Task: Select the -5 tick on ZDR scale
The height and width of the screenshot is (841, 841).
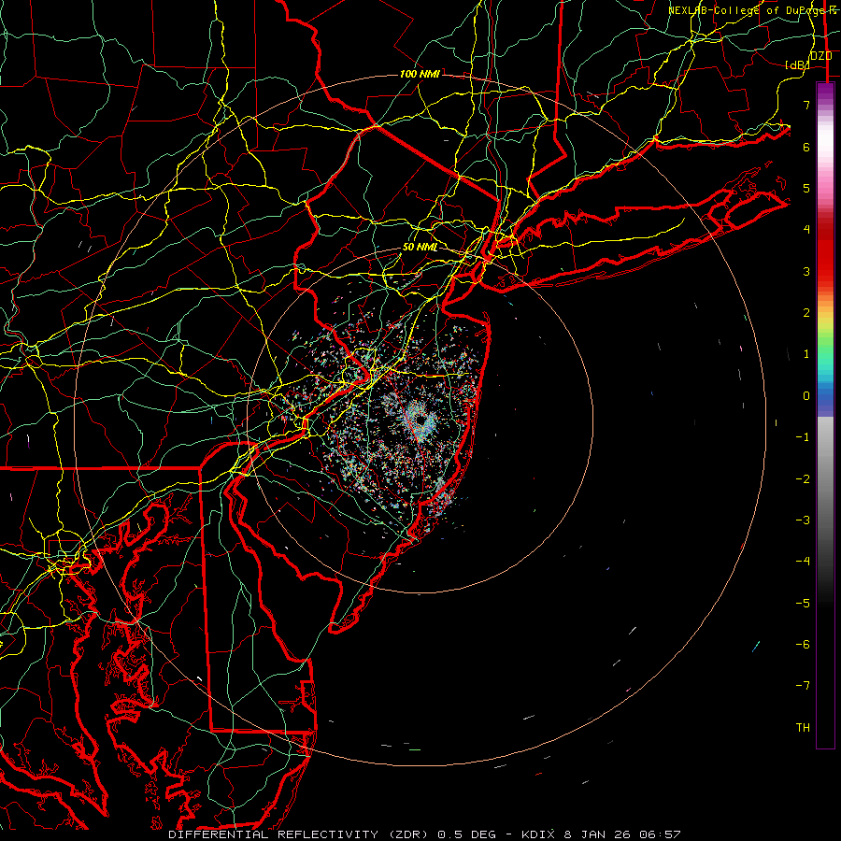Action: click(803, 604)
